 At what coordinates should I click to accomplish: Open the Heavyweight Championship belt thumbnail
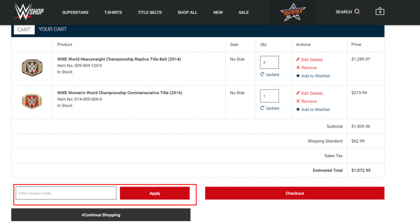[32, 68]
